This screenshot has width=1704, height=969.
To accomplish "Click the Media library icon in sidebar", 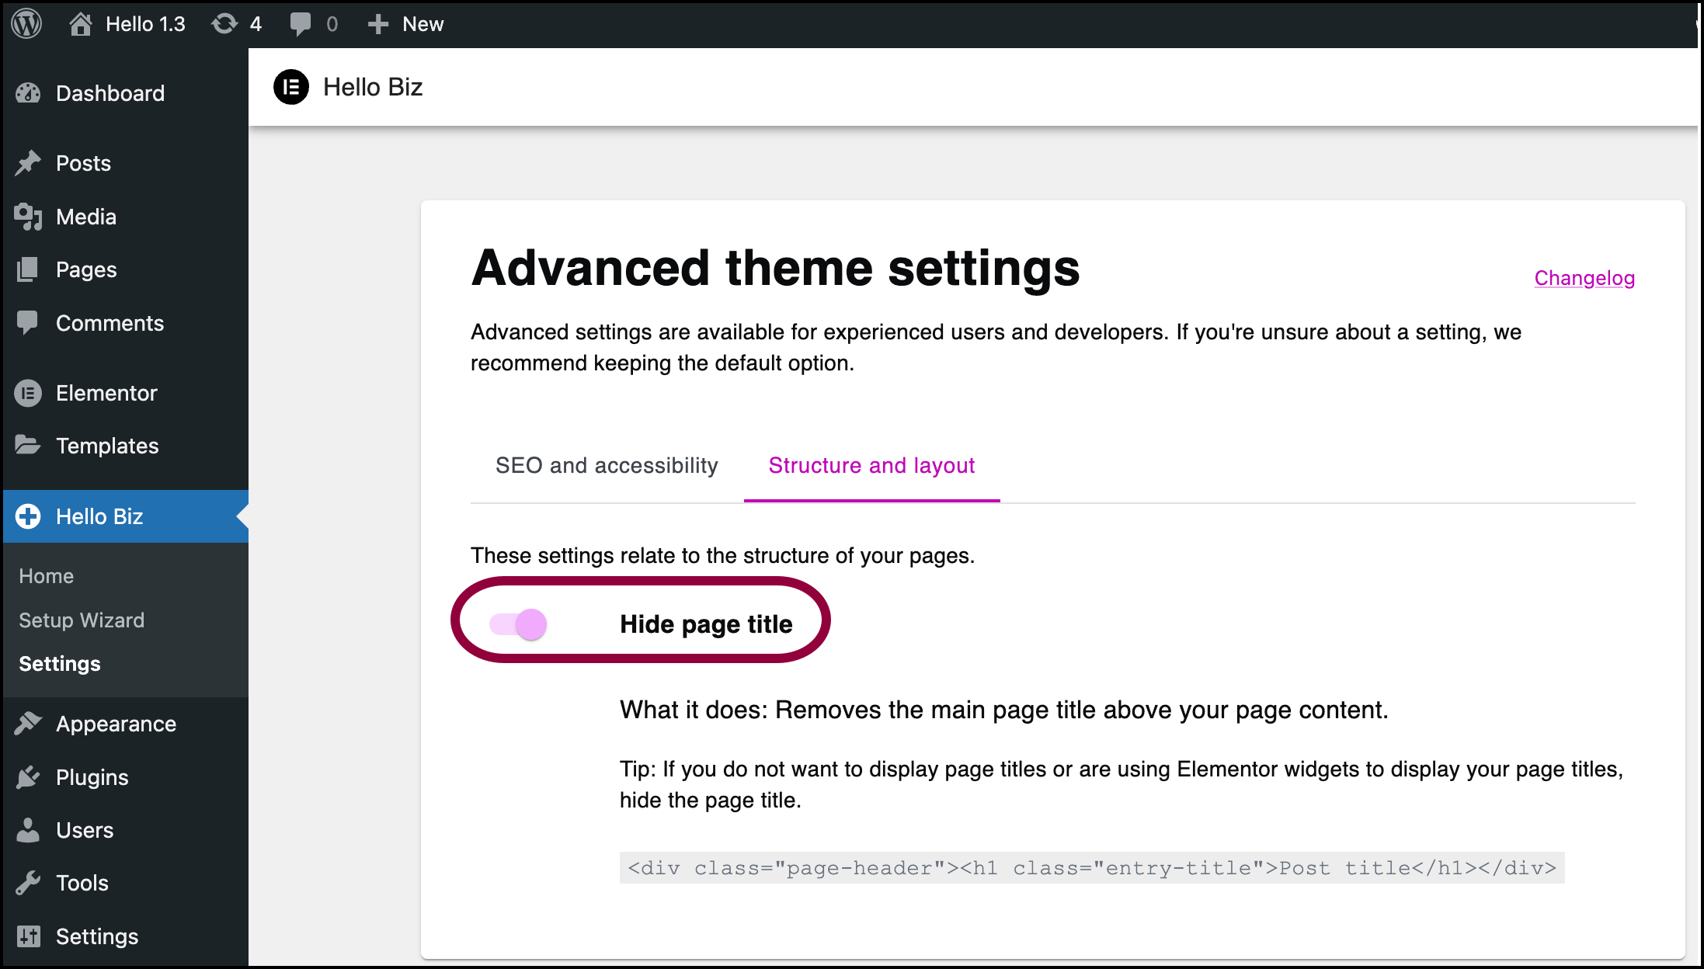I will [28, 217].
